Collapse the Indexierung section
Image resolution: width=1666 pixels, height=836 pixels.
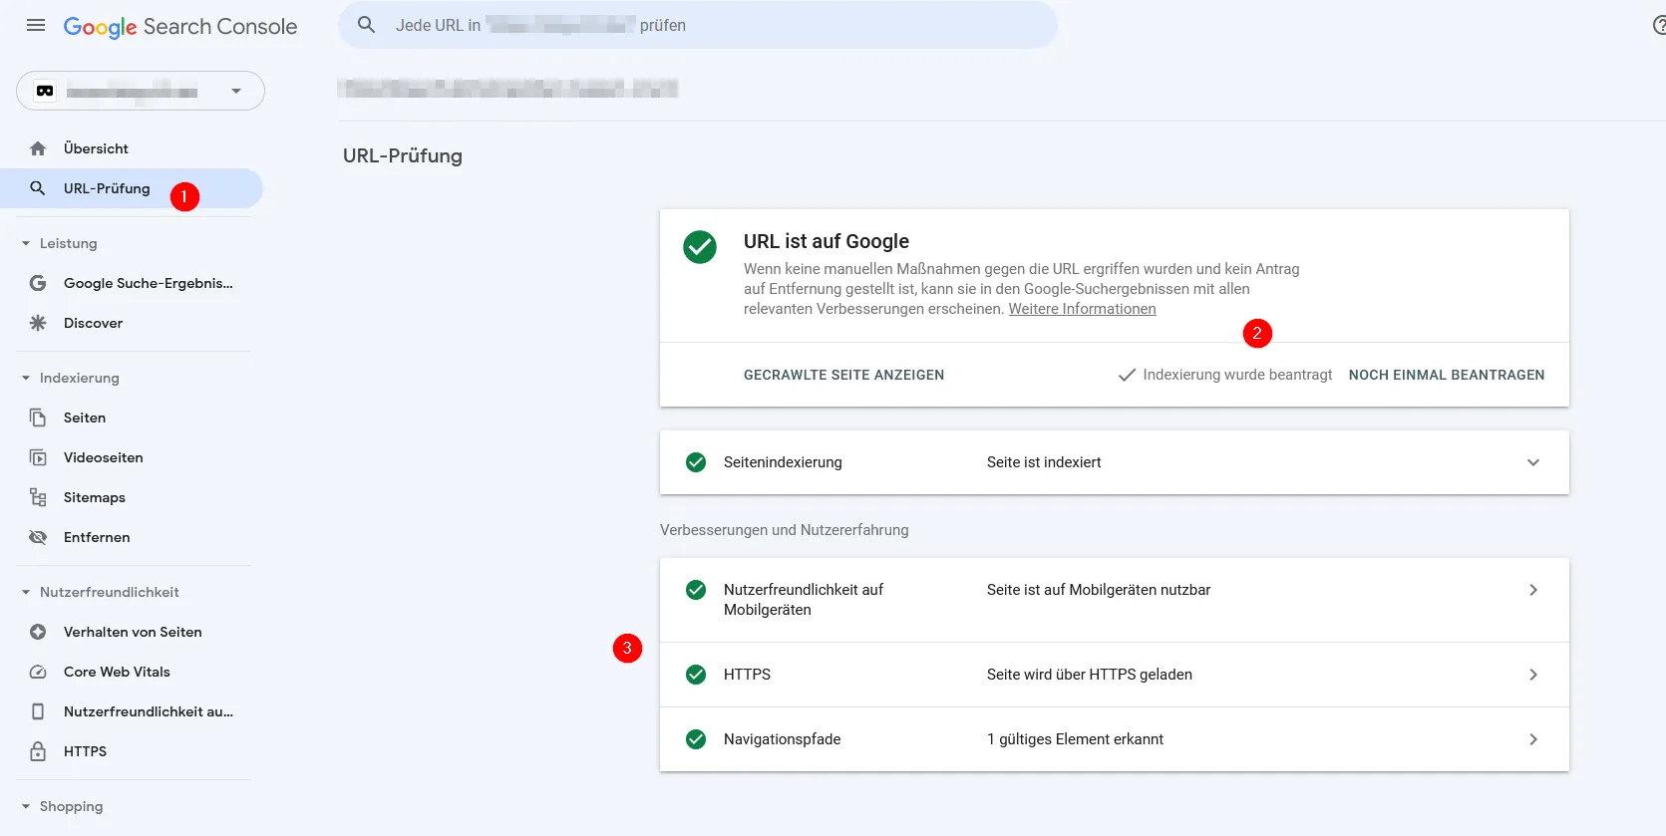click(x=26, y=378)
